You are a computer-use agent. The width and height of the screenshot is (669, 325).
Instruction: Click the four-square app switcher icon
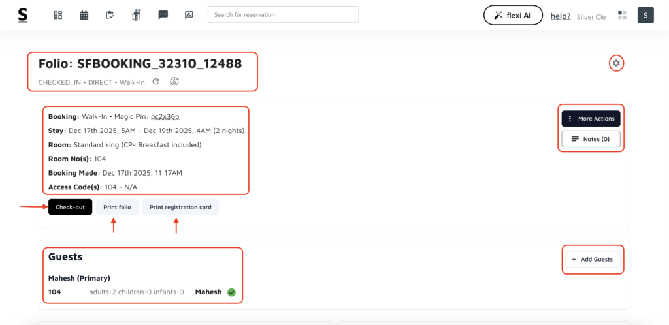(622, 16)
